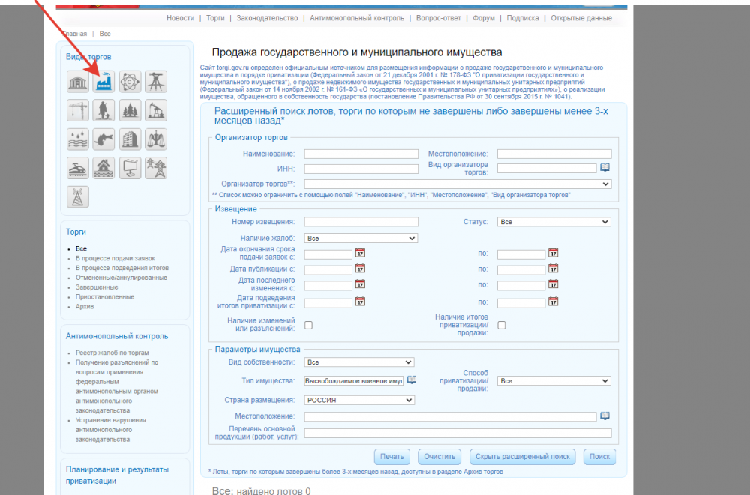
Task: Click the Наименование input field
Action: click(361, 154)
